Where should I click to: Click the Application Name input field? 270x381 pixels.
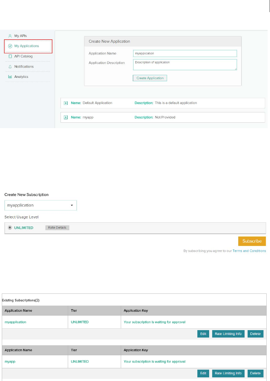pos(185,53)
